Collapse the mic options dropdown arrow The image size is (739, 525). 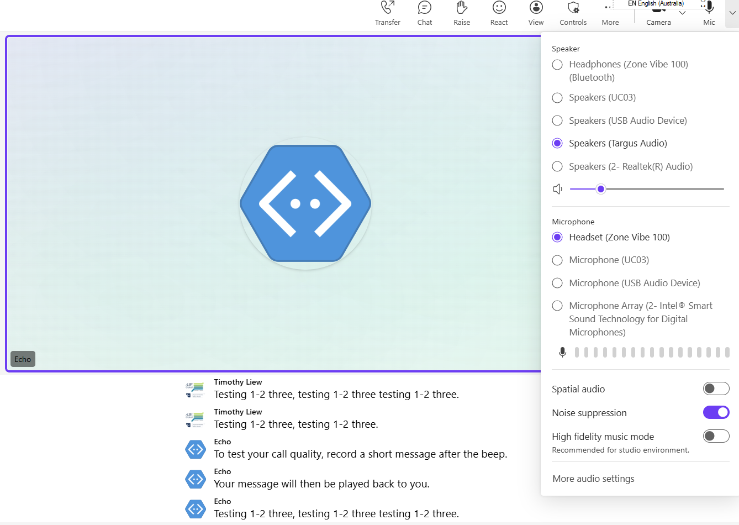732,13
